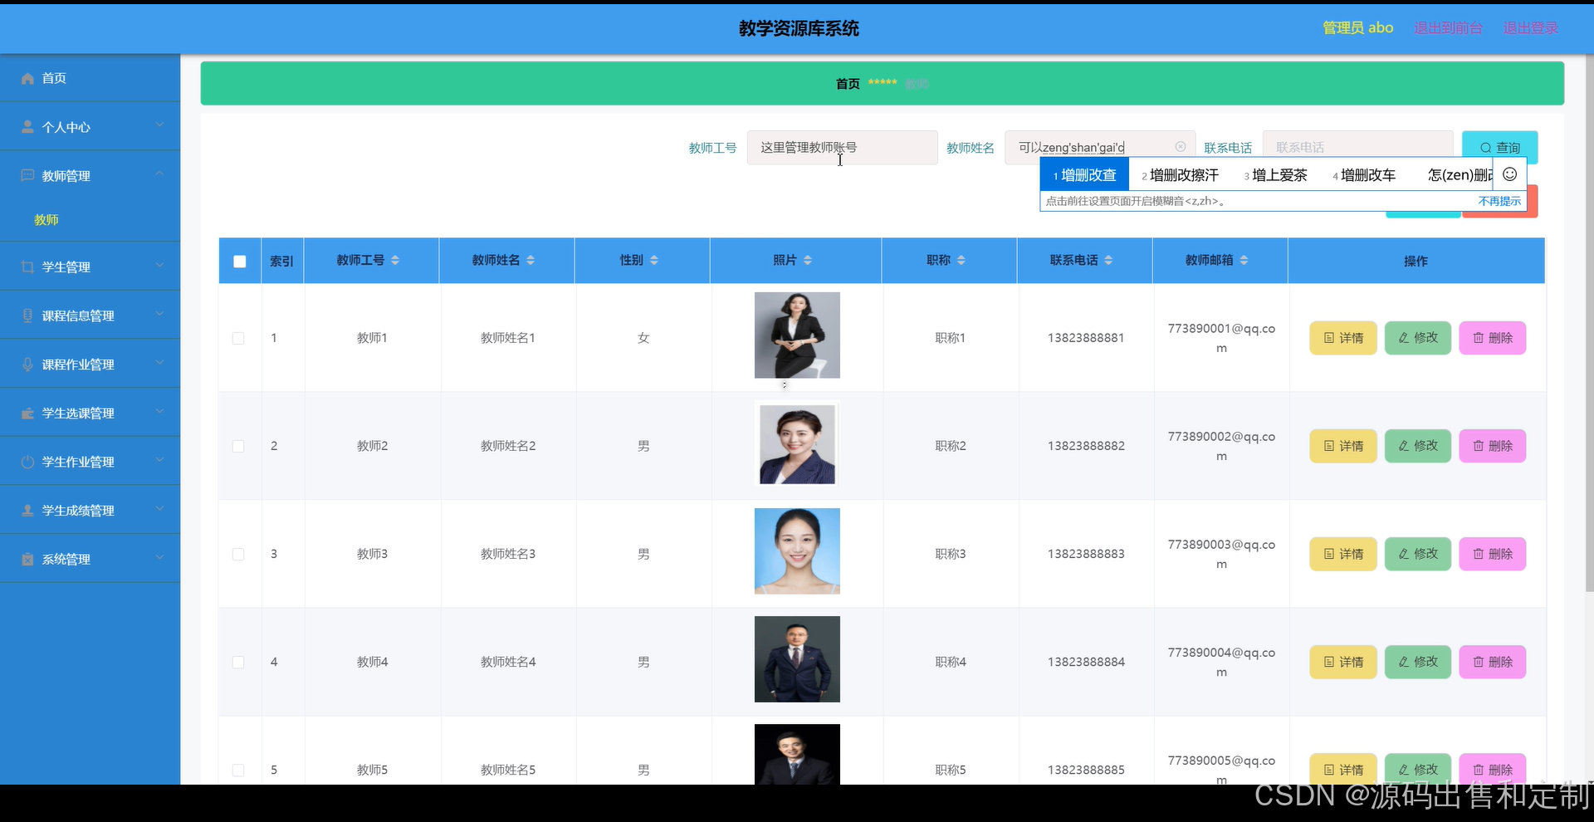The width and height of the screenshot is (1594, 822).
Task: Check the checkbox for row 教师1
Action: [x=238, y=338]
